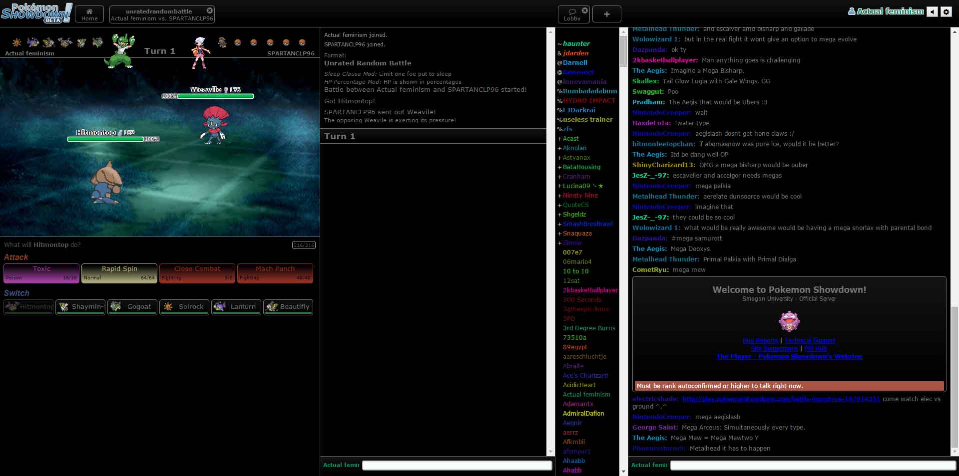
Task: Click the Pokémon Showdown logo
Action: pos(36,13)
